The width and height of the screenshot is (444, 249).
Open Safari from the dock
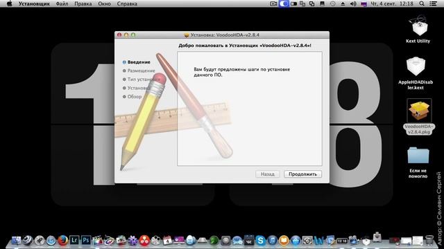(51, 241)
